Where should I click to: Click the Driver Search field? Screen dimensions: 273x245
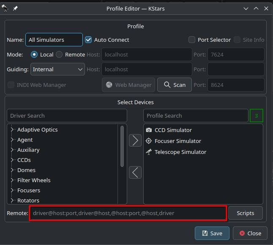point(67,116)
